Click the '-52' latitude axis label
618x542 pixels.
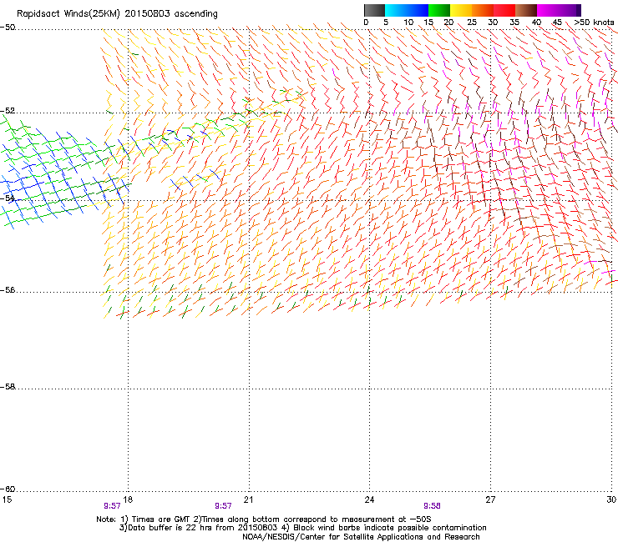(8, 111)
